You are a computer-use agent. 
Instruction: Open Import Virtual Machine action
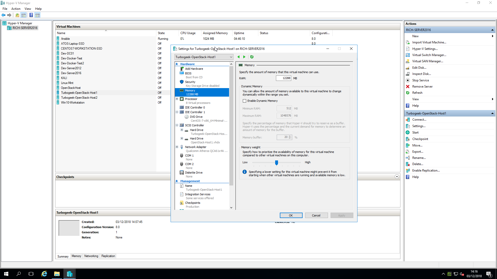(x=429, y=42)
